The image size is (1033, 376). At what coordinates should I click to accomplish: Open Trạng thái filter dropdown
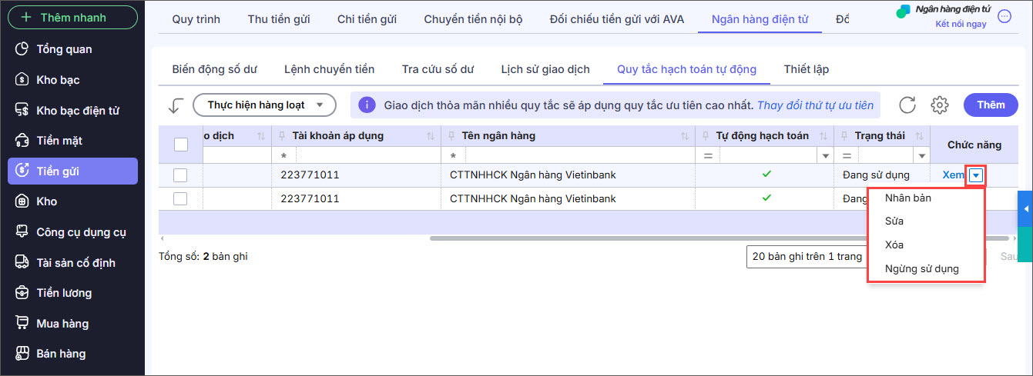(921, 156)
